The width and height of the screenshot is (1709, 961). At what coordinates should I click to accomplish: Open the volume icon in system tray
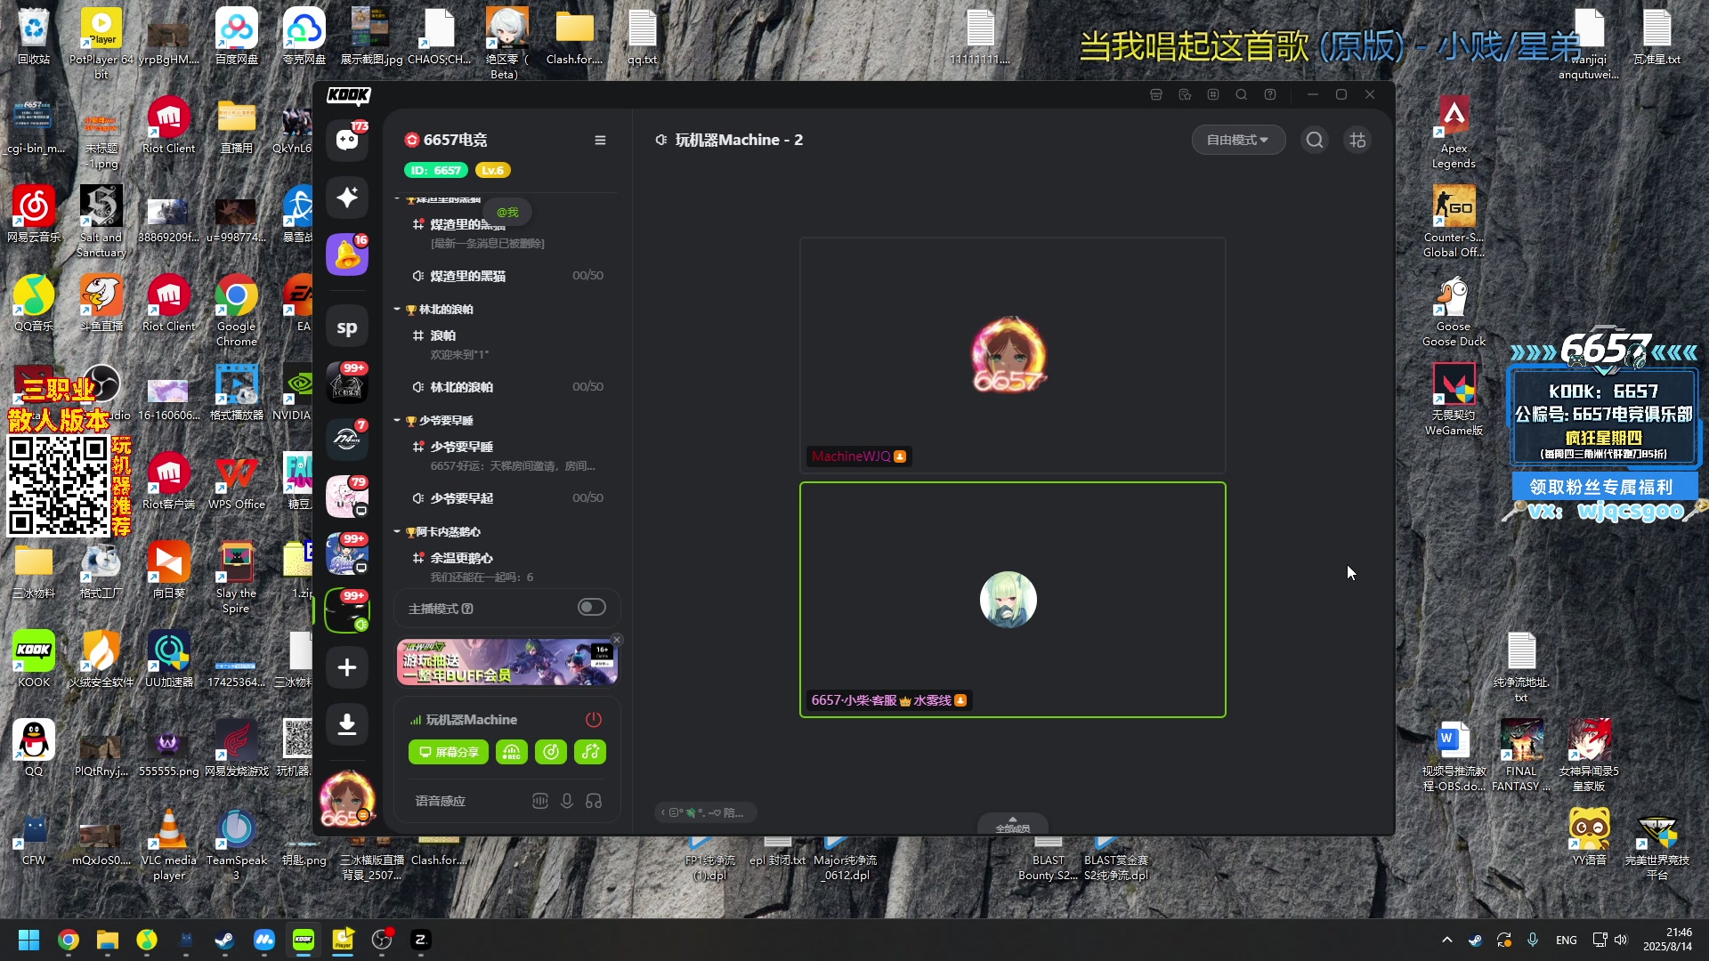pos(1620,940)
